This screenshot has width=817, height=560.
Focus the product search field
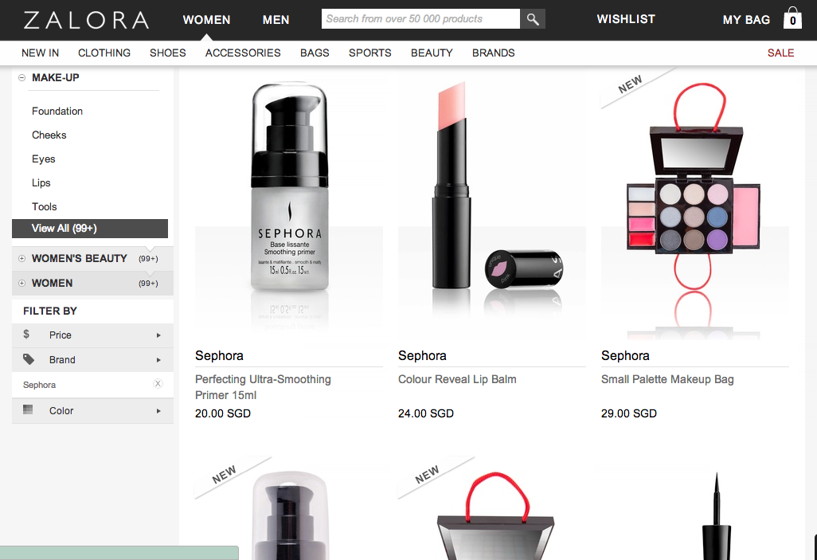(x=420, y=19)
